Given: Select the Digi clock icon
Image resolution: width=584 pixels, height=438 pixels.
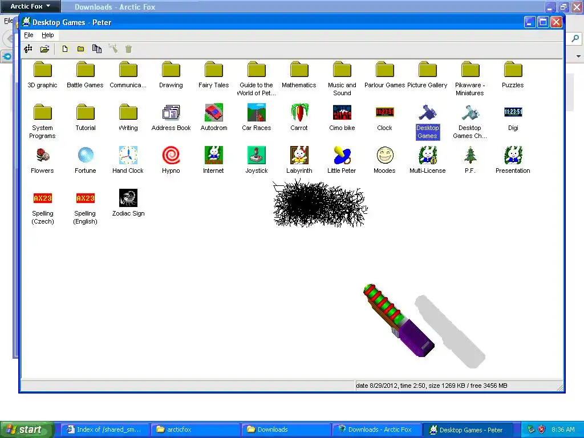Looking at the screenshot, I should [x=513, y=112].
